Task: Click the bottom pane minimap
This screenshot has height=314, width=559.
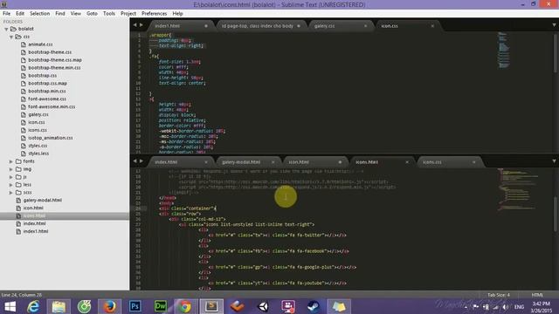Action: (x=518, y=189)
